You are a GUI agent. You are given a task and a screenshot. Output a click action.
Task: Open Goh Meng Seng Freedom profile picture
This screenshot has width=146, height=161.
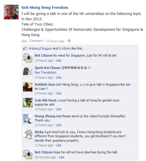point(11,12)
